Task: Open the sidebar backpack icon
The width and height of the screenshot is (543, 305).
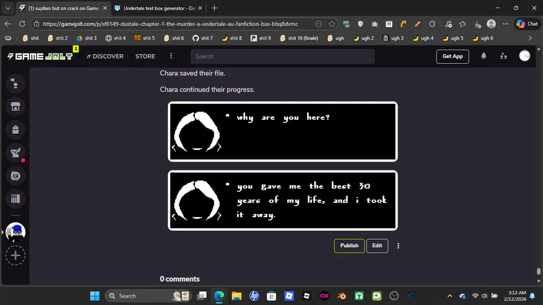Action: (x=15, y=130)
